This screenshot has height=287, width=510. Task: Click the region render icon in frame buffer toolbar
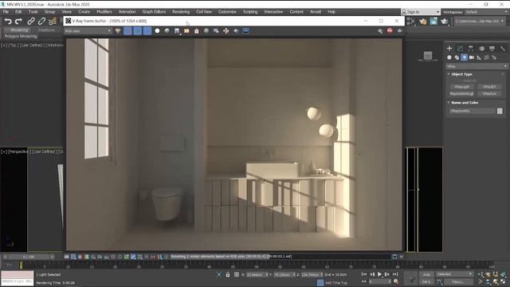tap(216, 31)
